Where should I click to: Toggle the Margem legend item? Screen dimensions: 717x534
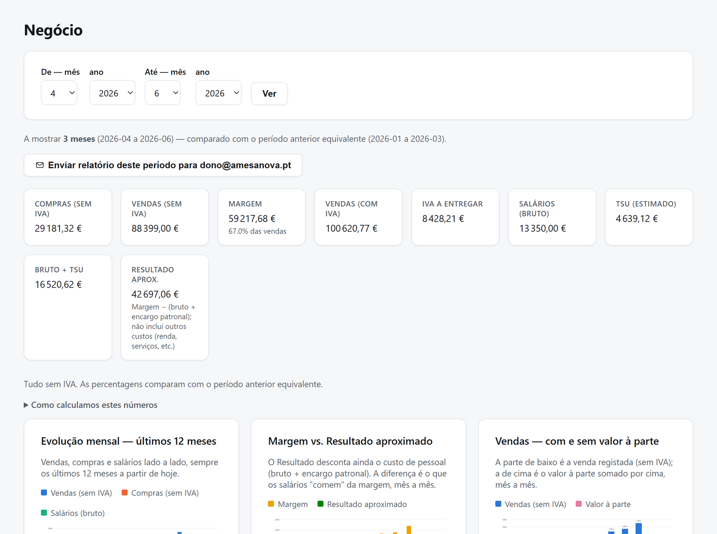pos(288,504)
